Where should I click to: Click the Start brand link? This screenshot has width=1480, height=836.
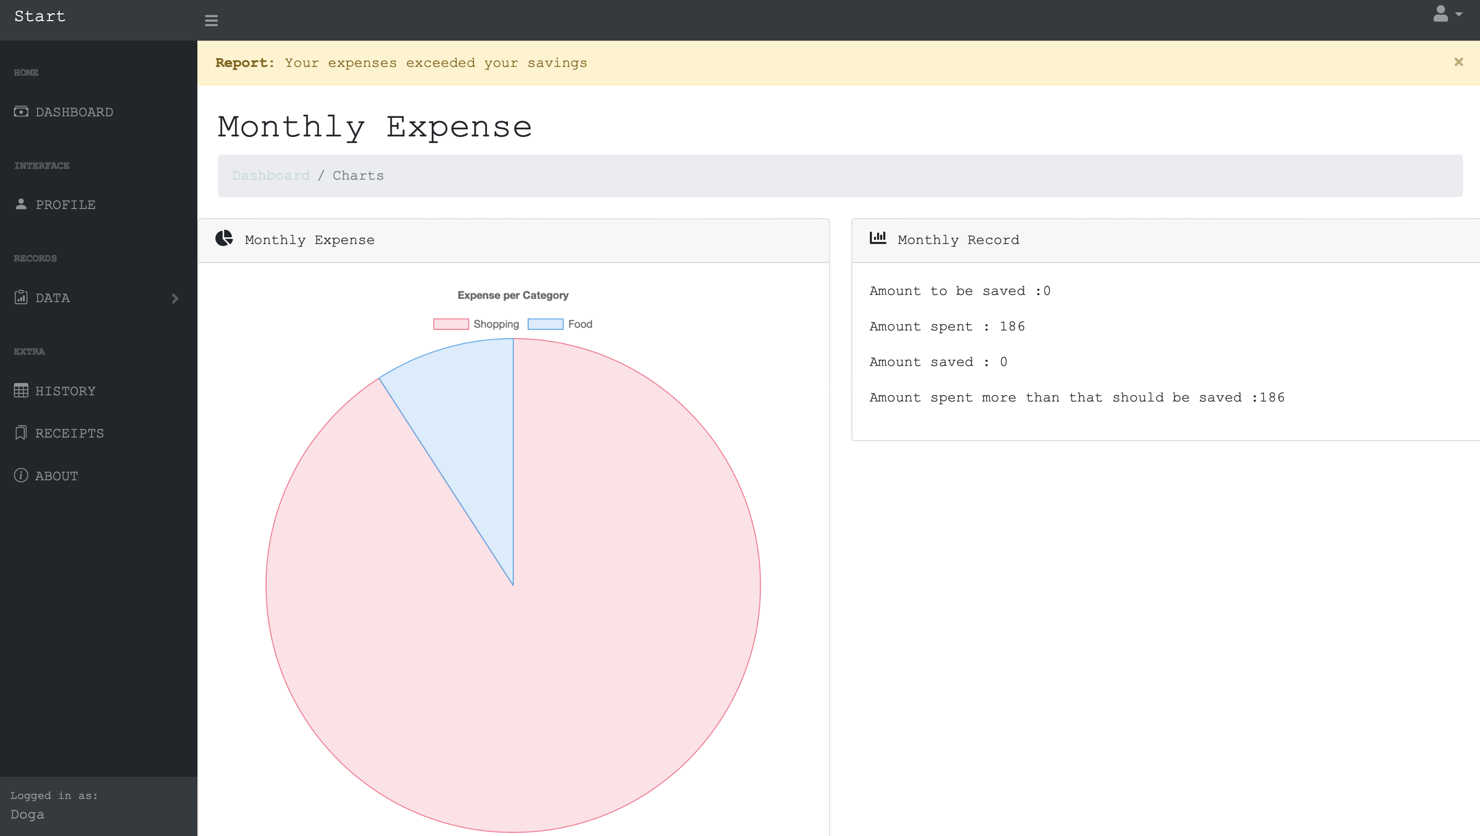[40, 16]
